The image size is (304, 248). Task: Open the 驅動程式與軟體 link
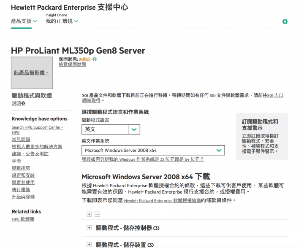point(32,95)
